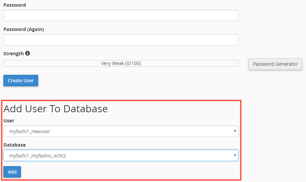Click the Strength label text
306x182 pixels.
[x=14, y=54]
